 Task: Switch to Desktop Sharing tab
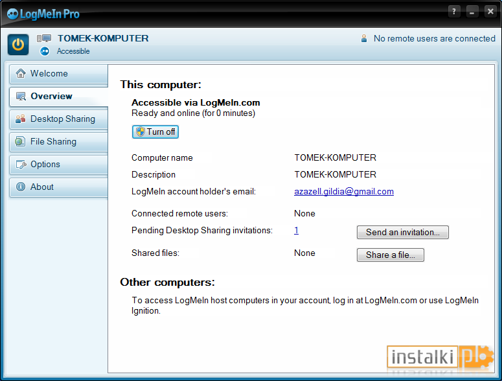click(x=58, y=119)
